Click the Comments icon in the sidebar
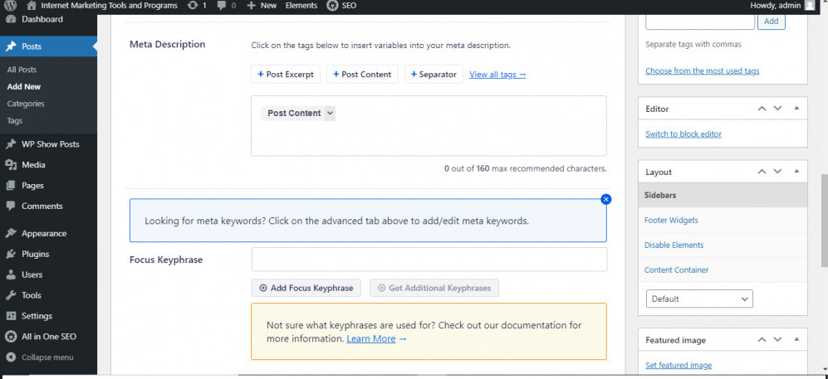Image resolution: width=828 pixels, height=379 pixels. [11, 207]
